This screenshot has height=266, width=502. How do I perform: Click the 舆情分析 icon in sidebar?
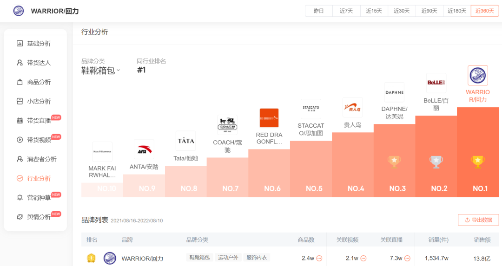pyautogui.click(x=20, y=217)
